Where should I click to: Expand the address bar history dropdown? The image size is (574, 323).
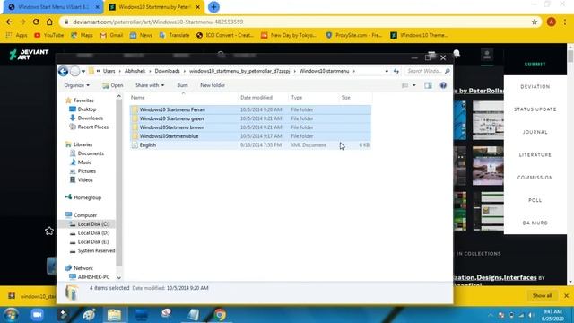[x=387, y=72]
